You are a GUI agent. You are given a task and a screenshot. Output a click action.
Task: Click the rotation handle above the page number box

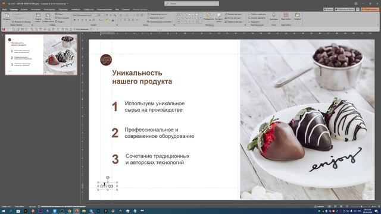tap(108, 178)
